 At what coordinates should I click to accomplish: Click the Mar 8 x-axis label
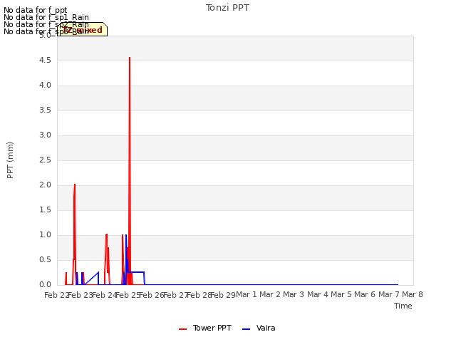(413, 294)
